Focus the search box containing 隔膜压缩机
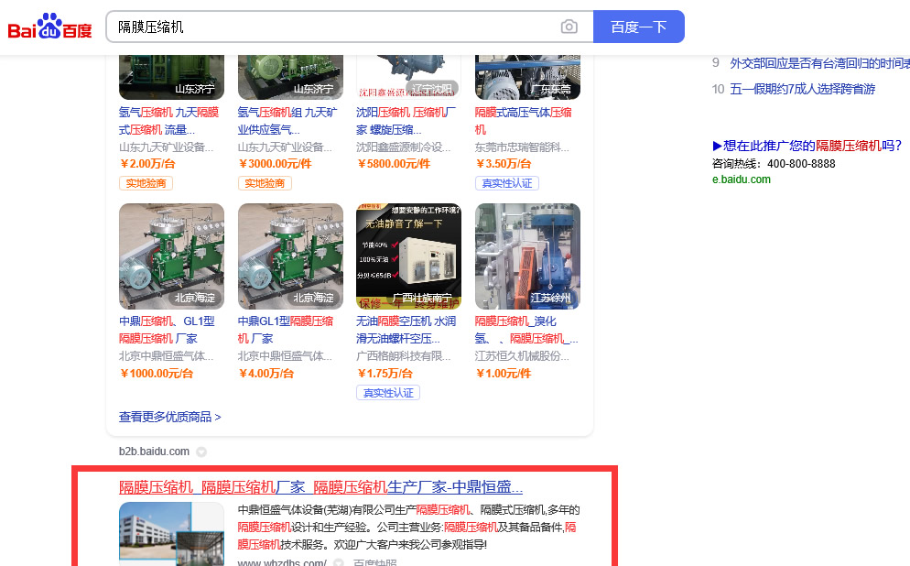The height and width of the screenshot is (566, 910). click(x=330, y=27)
